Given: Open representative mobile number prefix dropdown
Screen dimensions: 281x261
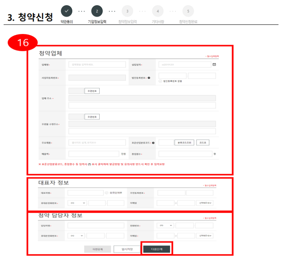Looking at the screenshot, I should coord(78,203).
